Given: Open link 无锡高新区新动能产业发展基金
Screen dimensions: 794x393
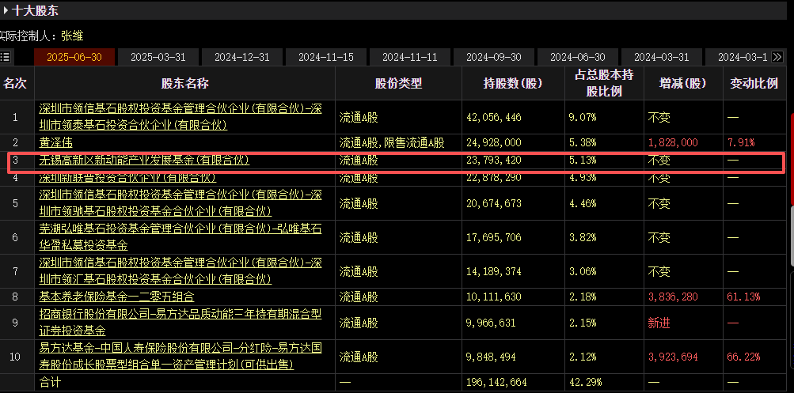Looking at the screenshot, I should pyautogui.click(x=144, y=161).
